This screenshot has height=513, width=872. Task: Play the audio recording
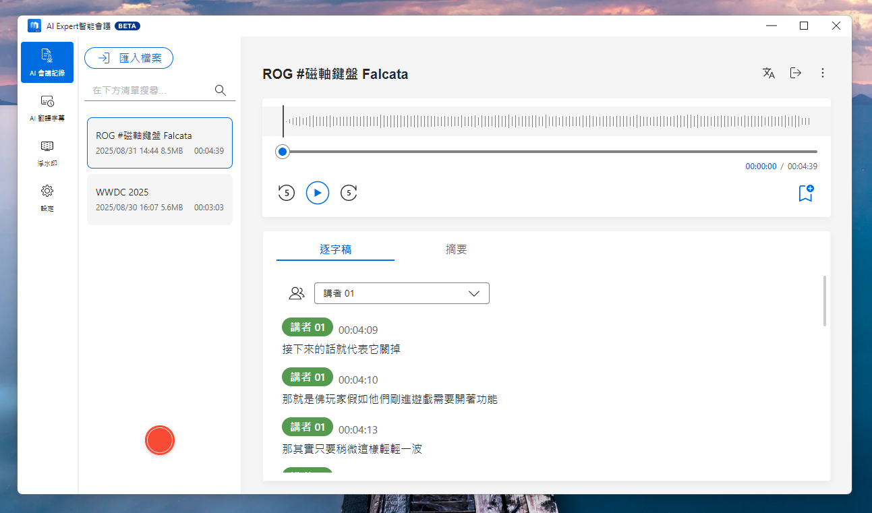click(x=317, y=193)
